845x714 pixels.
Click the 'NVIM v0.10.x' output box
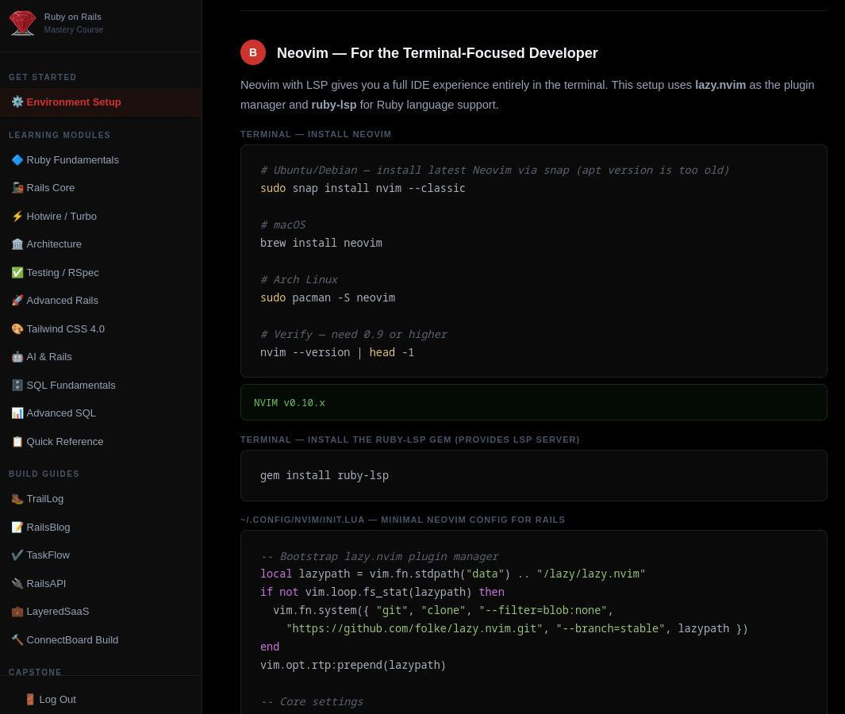[533, 402]
